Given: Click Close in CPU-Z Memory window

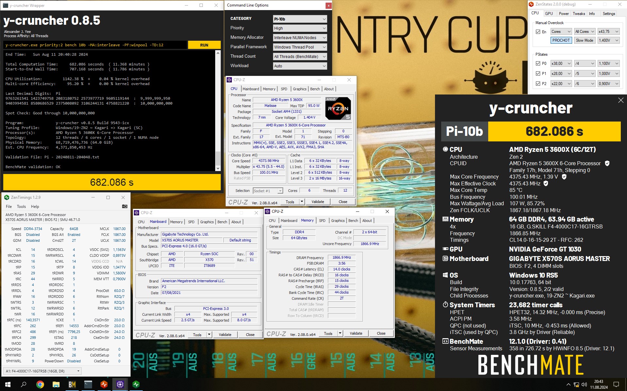Looking at the screenshot, I should click(381, 333).
